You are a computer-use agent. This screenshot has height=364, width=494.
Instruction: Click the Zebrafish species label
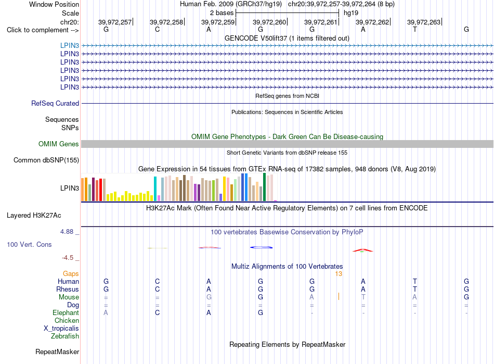[65, 336]
